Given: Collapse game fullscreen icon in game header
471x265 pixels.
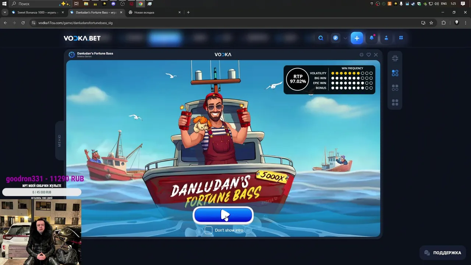Looking at the screenshot, I should pos(361,54).
